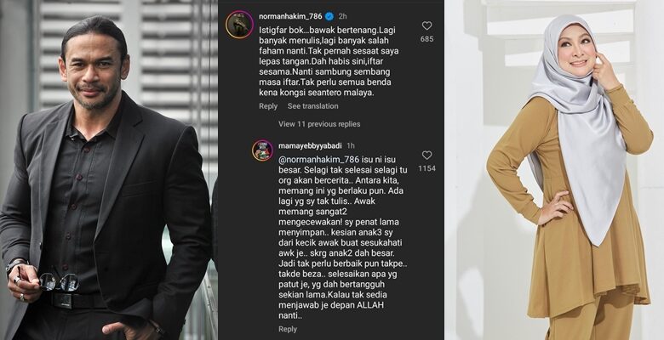This screenshot has width=664, height=340.
Task: Open normanhakim_786 profile picture
Action: click(x=239, y=25)
